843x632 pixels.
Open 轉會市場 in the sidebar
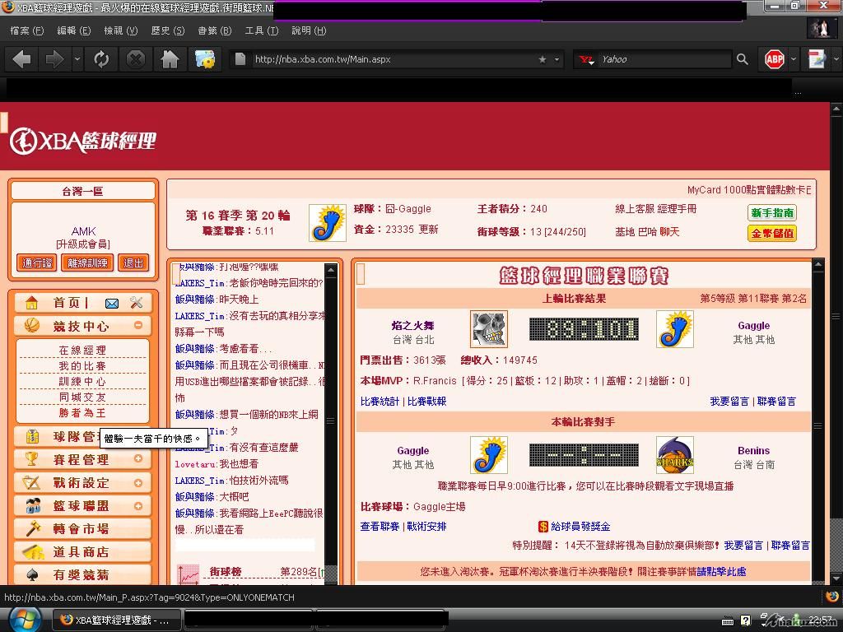point(82,529)
